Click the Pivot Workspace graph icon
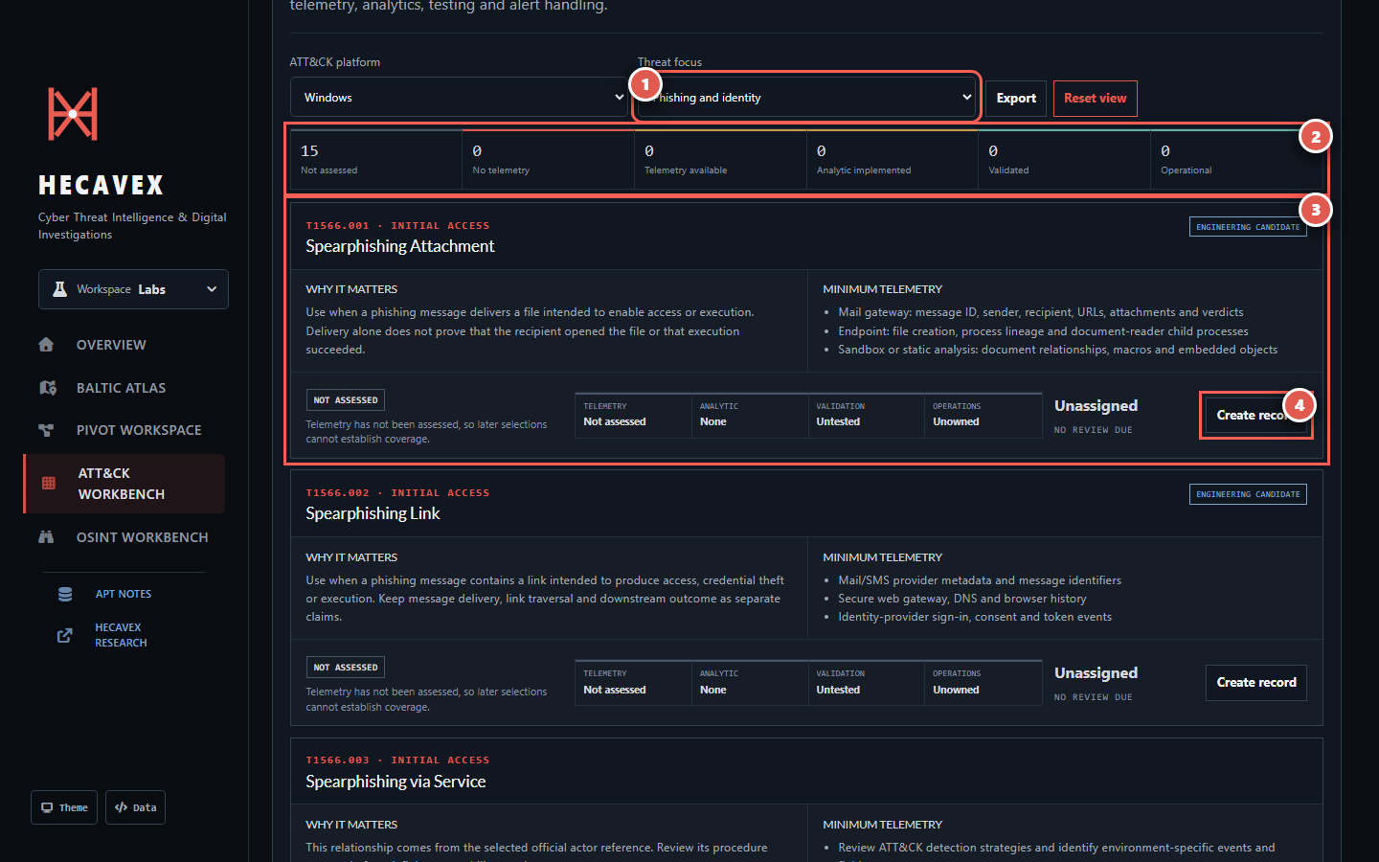The image size is (1379, 862). coord(46,430)
